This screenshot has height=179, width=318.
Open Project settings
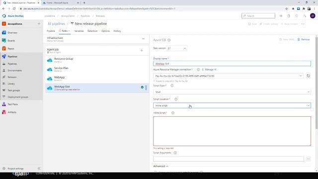point(15,169)
